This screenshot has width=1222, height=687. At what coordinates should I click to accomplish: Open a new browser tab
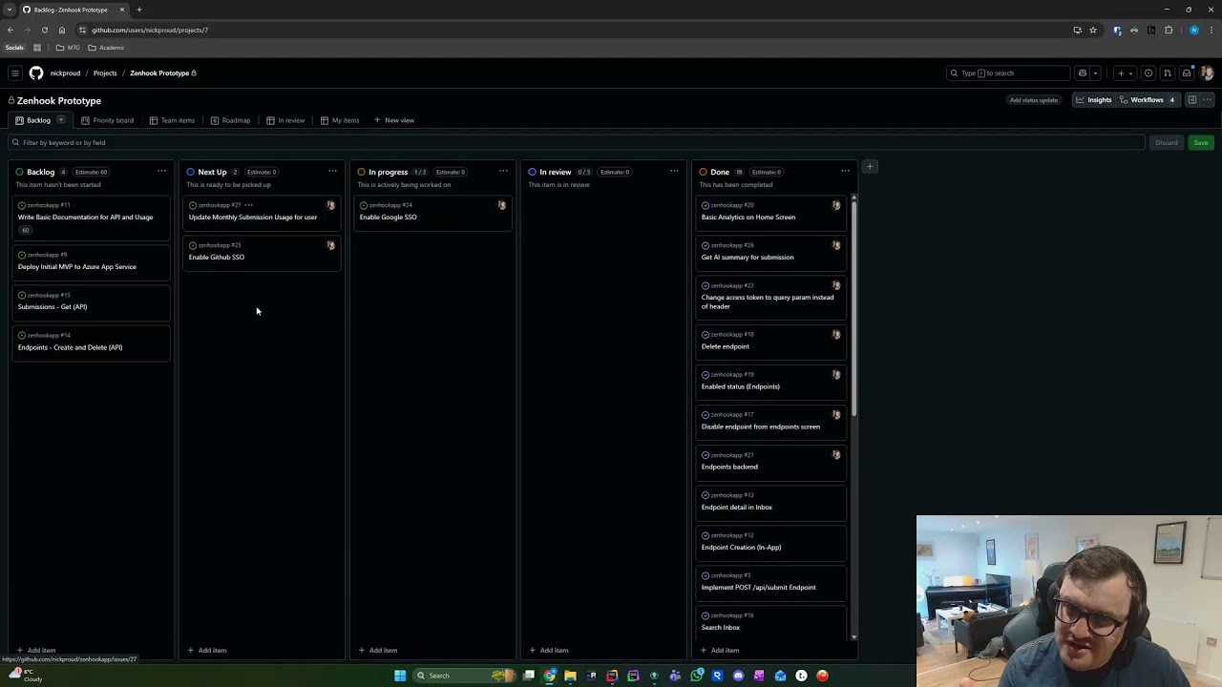(x=138, y=10)
